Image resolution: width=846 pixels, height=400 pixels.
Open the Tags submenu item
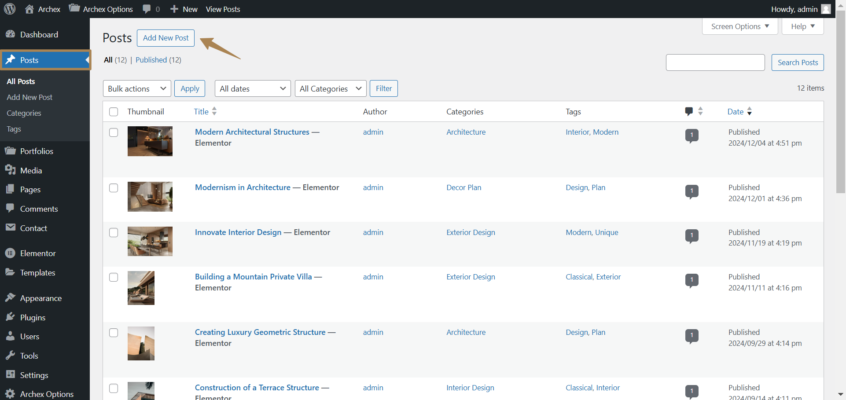click(x=14, y=129)
